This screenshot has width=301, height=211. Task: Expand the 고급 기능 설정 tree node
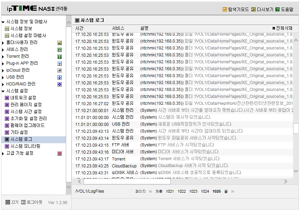coord(3,154)
